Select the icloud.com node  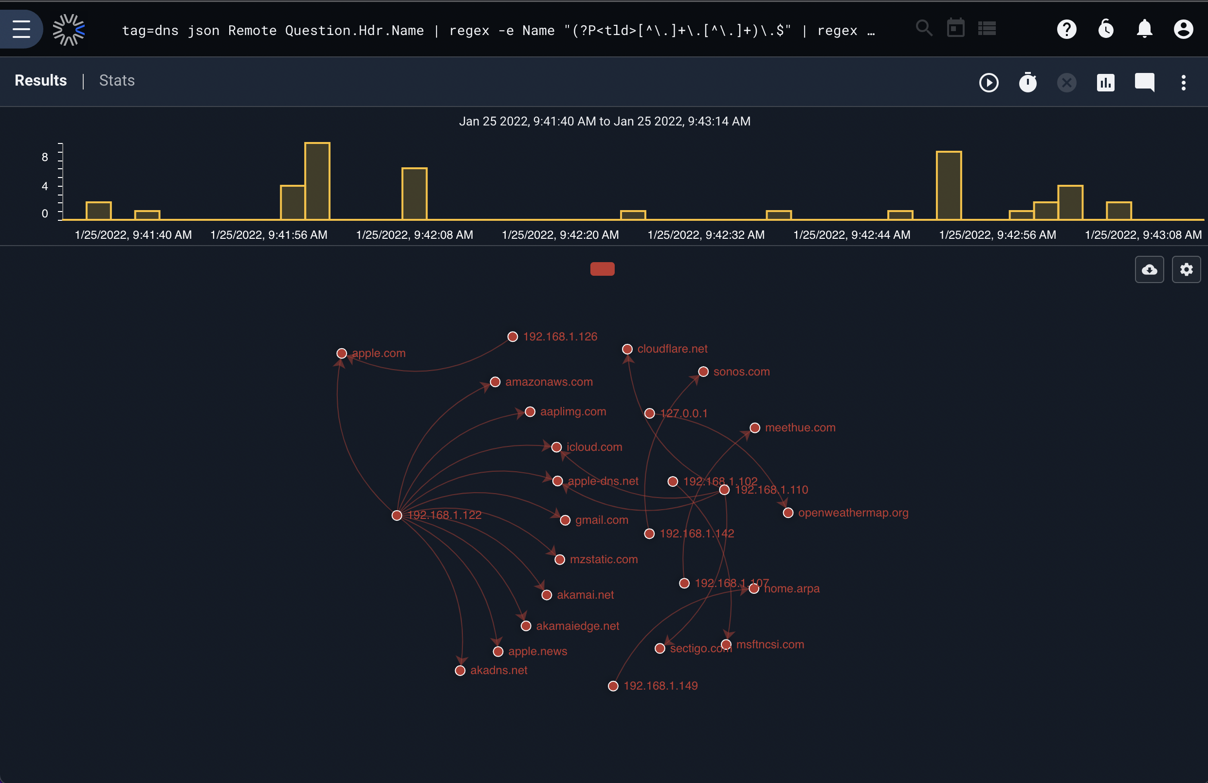[x=556, y=447]
